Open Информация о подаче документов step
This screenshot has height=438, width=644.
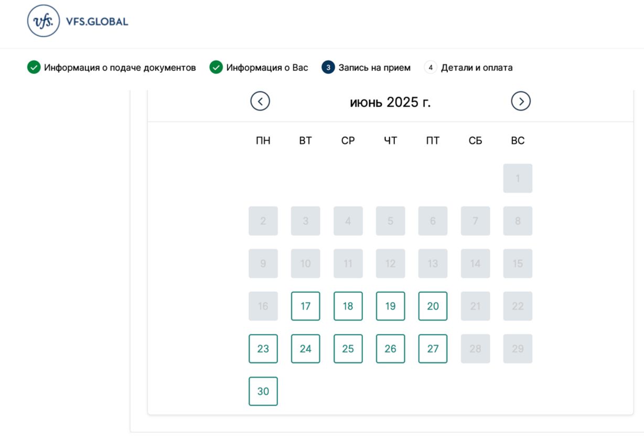(x=120, y=68)
